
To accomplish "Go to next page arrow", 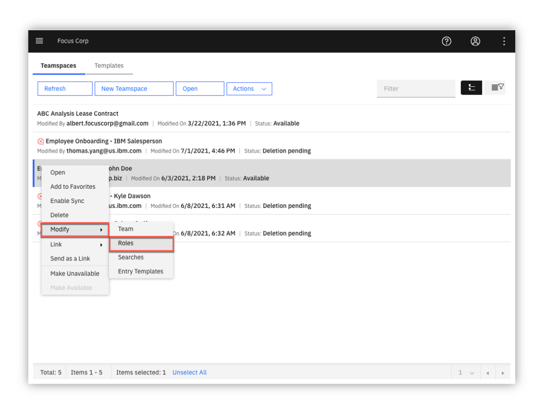I will 503,373.
